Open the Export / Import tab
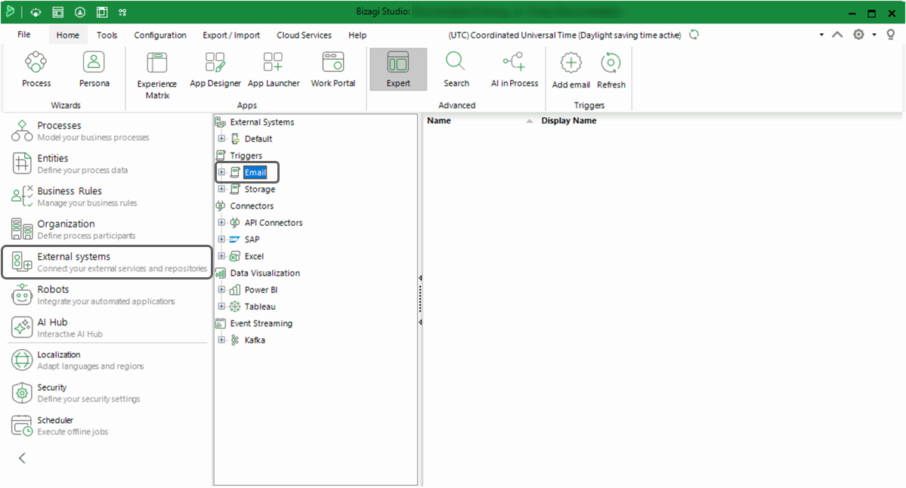The width and height of the screenshot is (906, 488). (231, 36)
